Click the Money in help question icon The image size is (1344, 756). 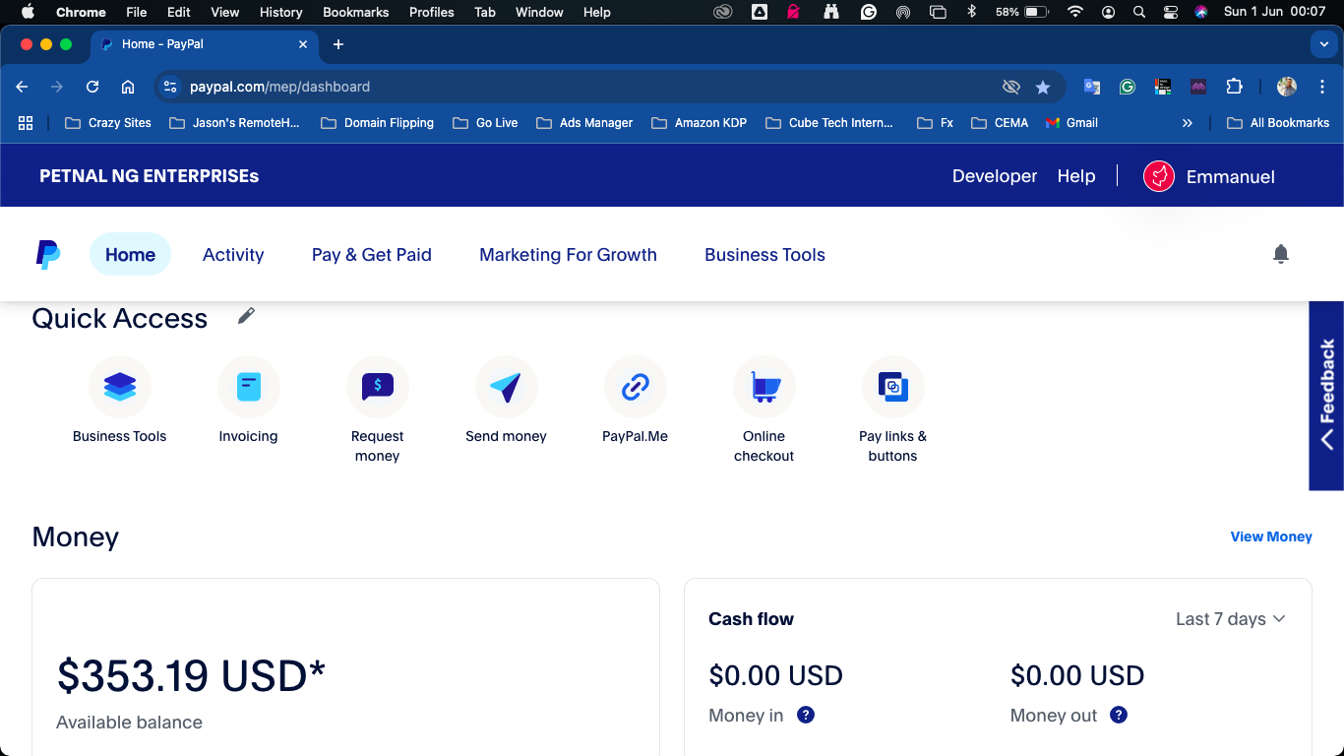[x=806, y=715]
